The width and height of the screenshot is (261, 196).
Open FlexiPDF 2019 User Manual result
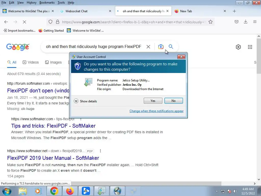click(53, 158)
